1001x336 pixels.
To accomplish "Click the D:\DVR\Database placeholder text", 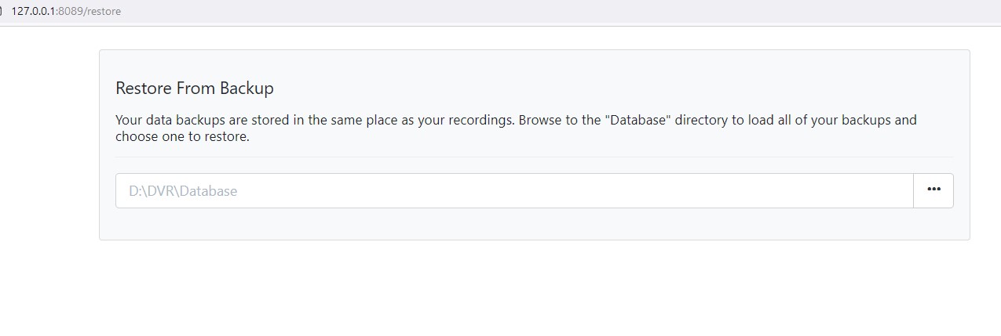I will coord(183,190).
